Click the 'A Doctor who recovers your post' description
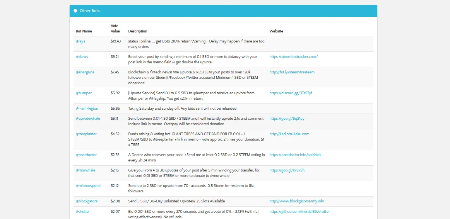This screenshot has width=450, height=219. point(197,157)
